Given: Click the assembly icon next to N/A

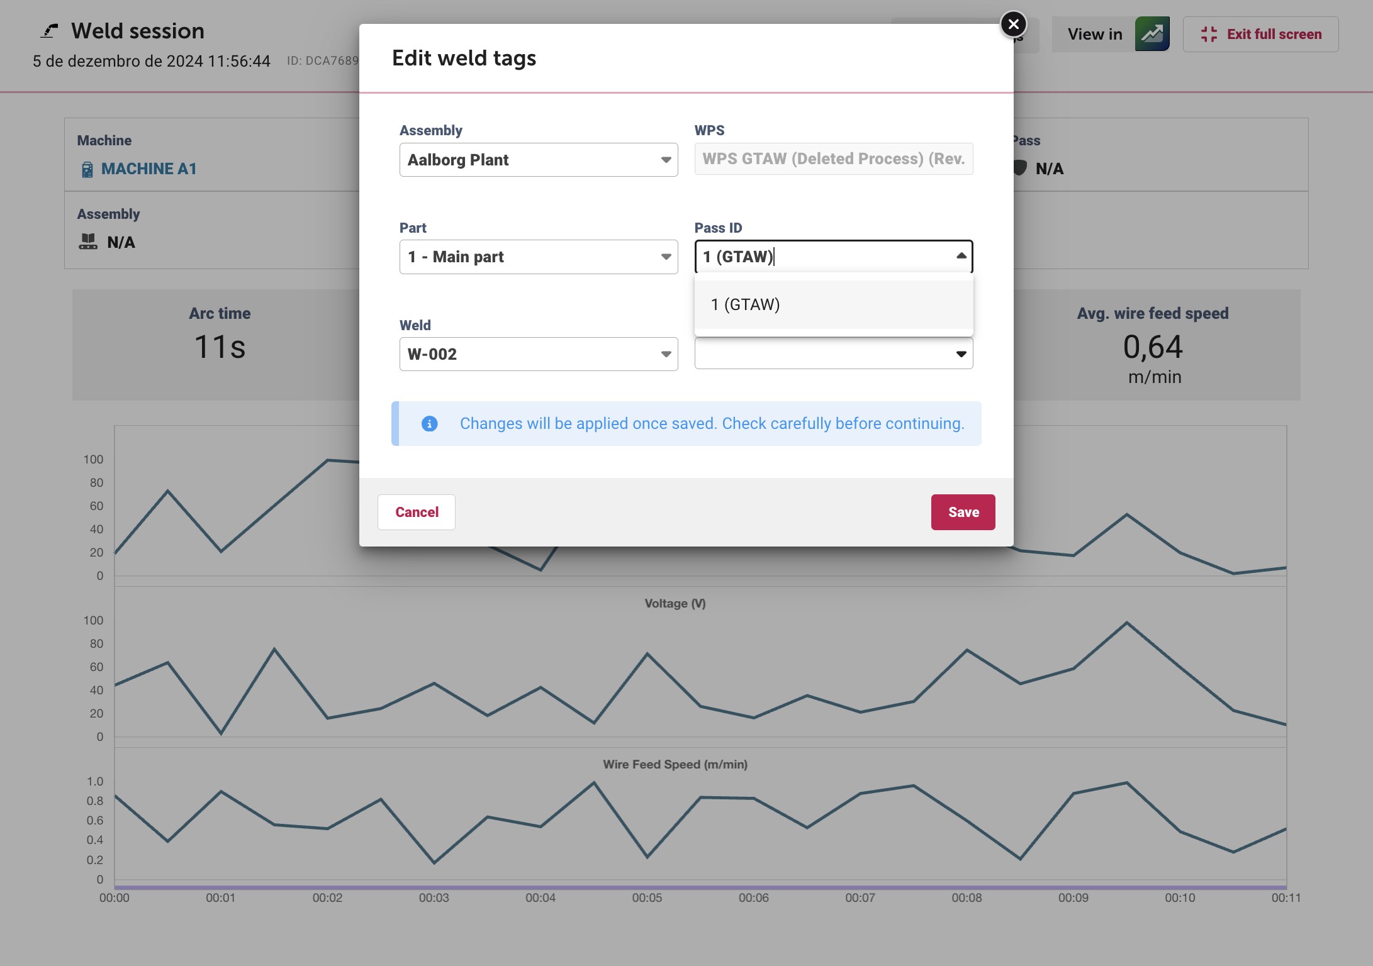Looking at the screenshot, I should tap(88, 242).
